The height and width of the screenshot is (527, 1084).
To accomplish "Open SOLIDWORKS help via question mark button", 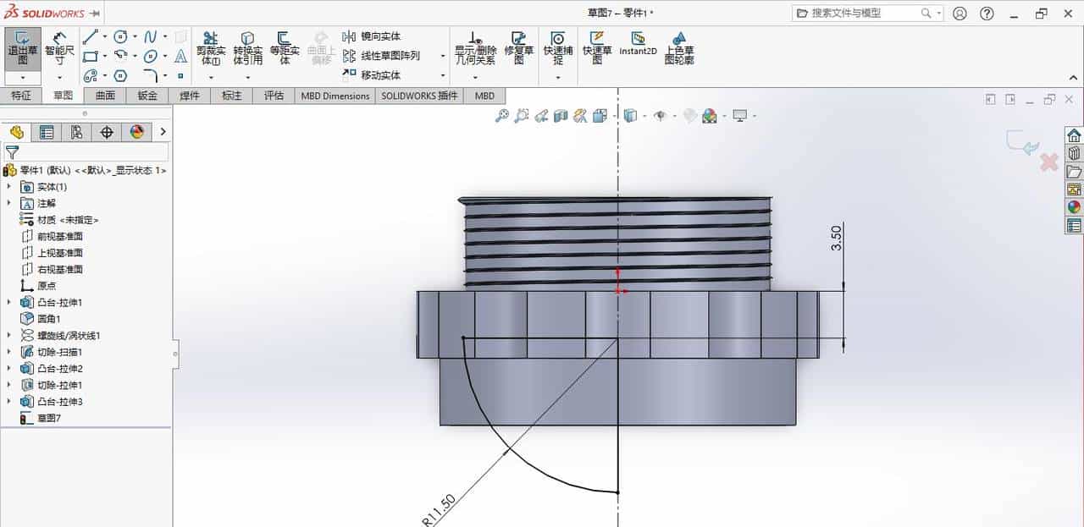I will click(987, 13).
